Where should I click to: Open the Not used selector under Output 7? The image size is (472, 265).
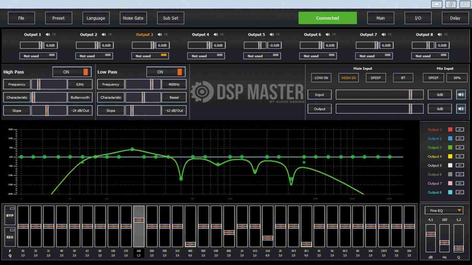374,56
